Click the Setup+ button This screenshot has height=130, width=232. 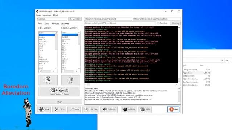coord(59,102)
